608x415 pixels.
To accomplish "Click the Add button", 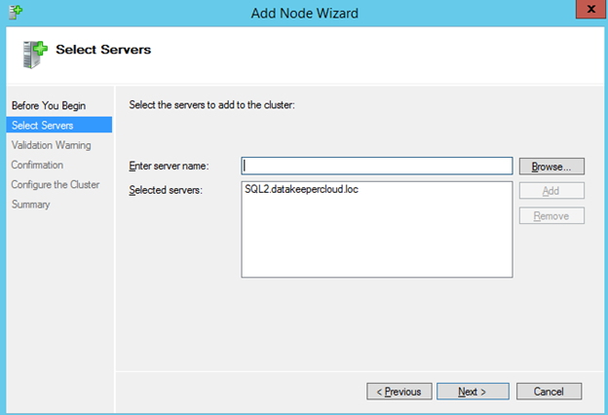I will pos(551,191).
